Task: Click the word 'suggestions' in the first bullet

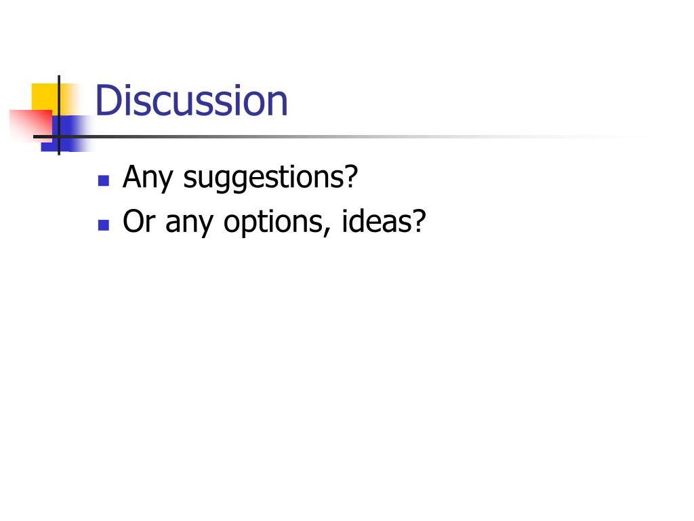Action: pyautogui.click(x=264, y=178)
